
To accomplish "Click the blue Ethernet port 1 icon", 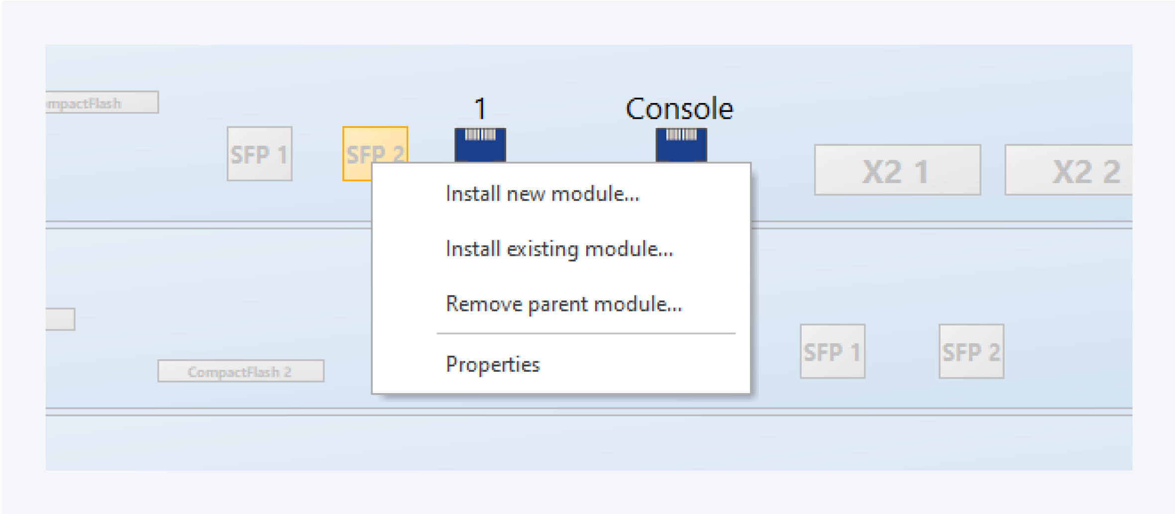I will (480, 144).
